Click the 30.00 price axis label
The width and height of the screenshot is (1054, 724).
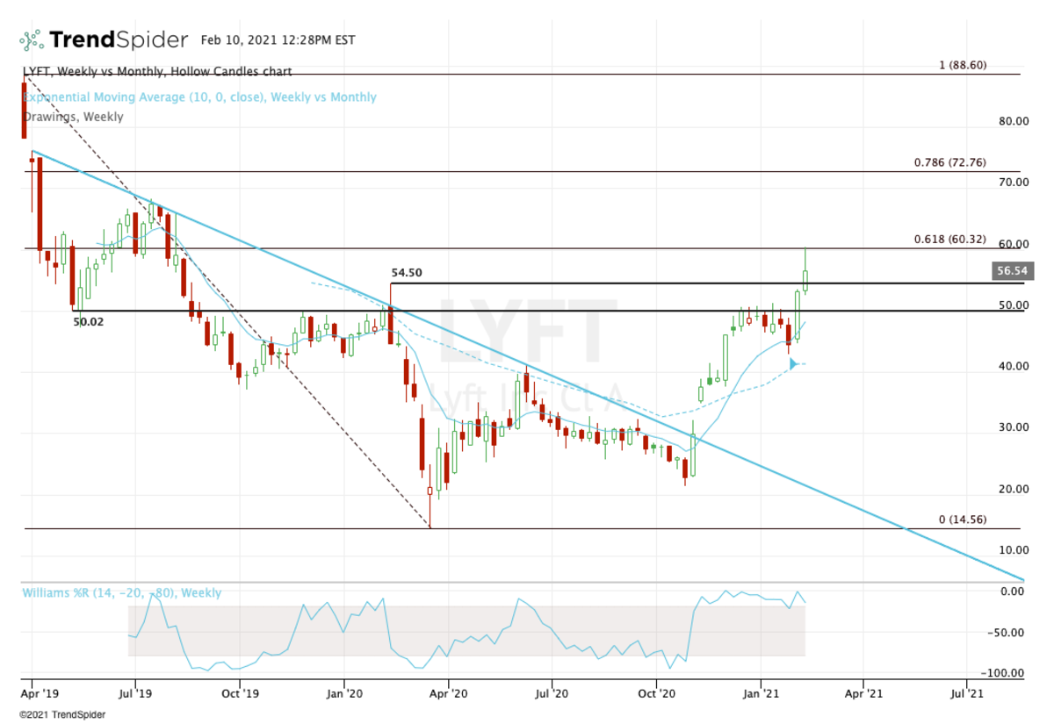point(1014,427)
